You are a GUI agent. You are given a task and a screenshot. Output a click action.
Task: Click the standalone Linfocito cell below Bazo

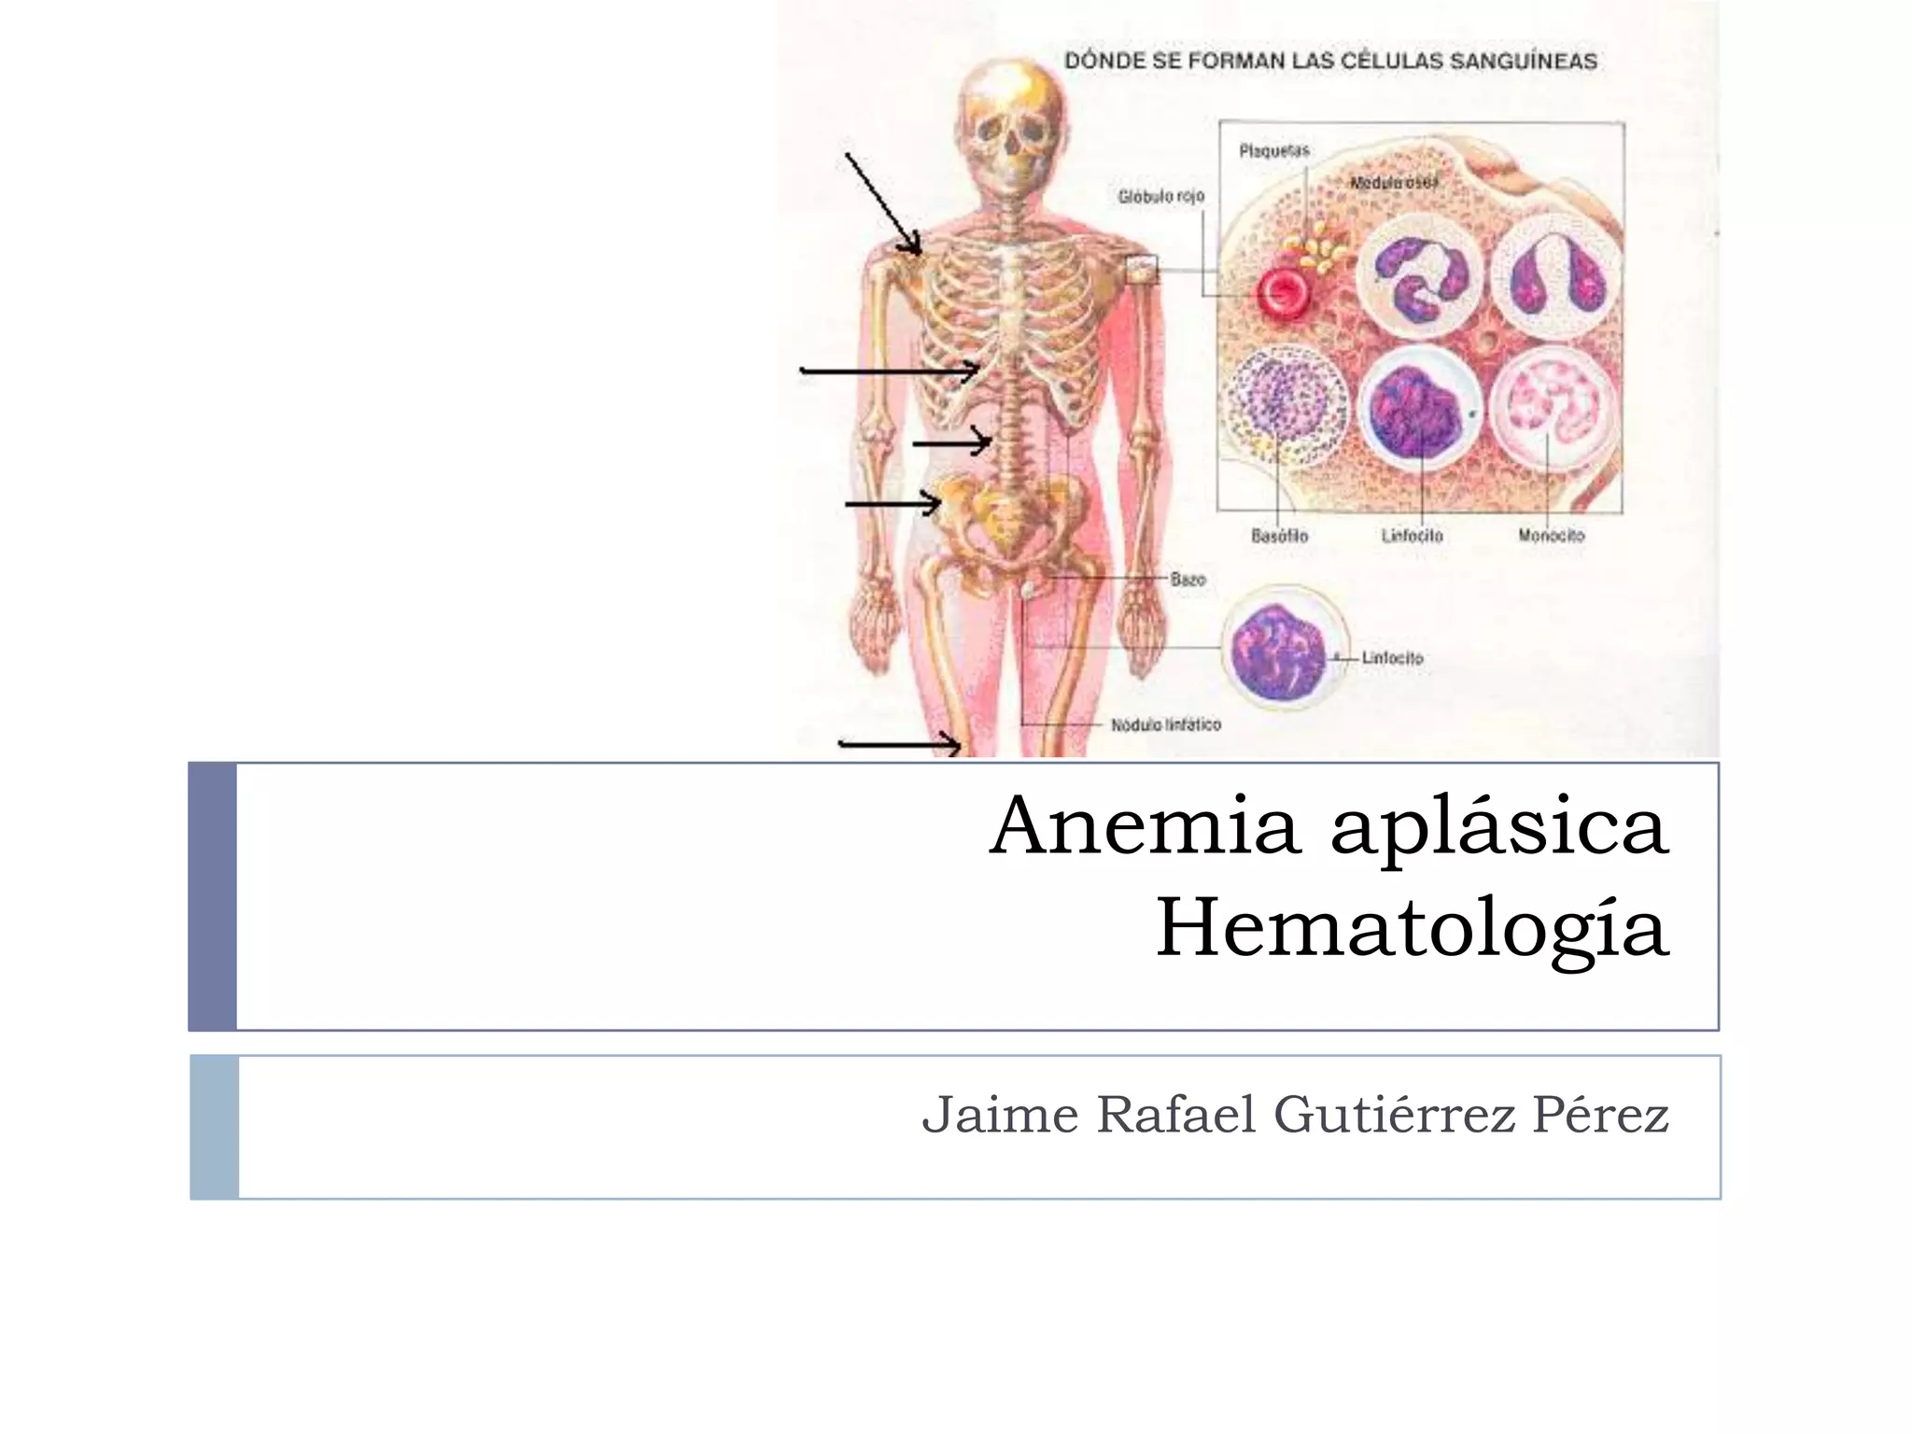coord(1285,649)
